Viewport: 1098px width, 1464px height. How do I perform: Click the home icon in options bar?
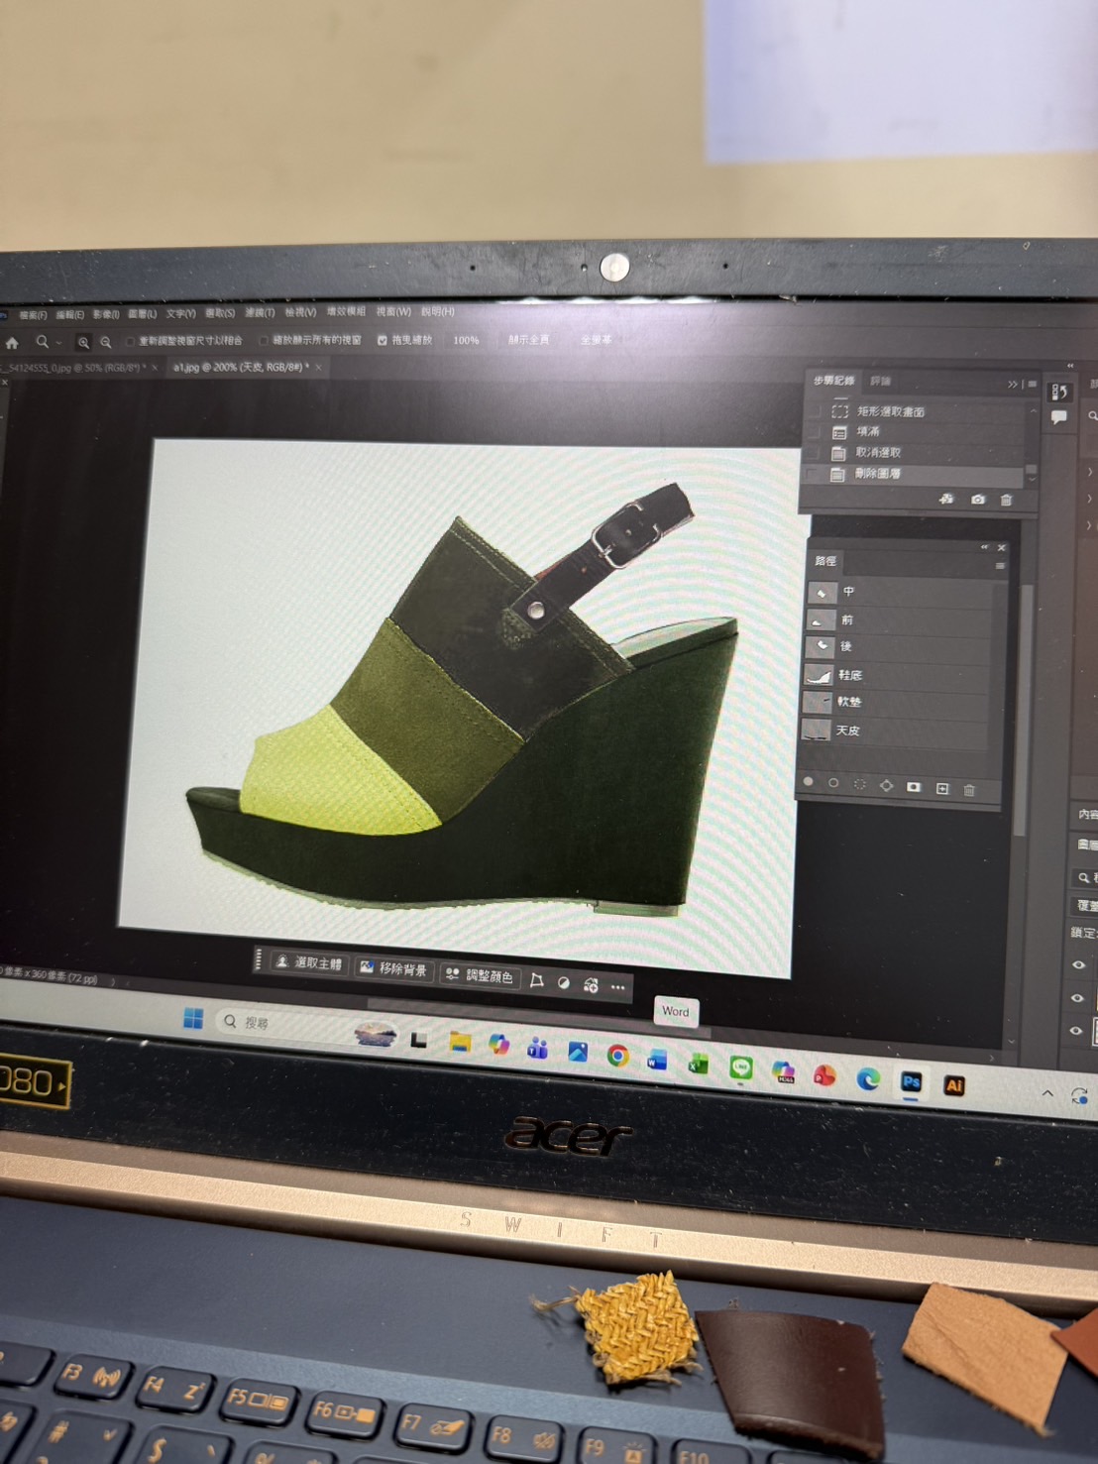point(12,343)
